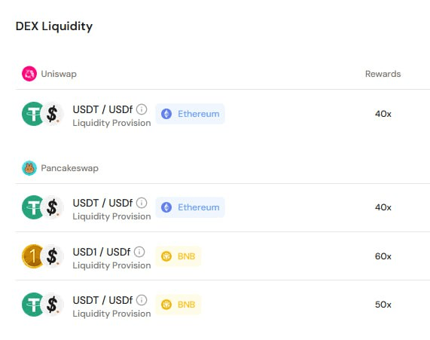Select the Uniswap section label

click(59, 74)
